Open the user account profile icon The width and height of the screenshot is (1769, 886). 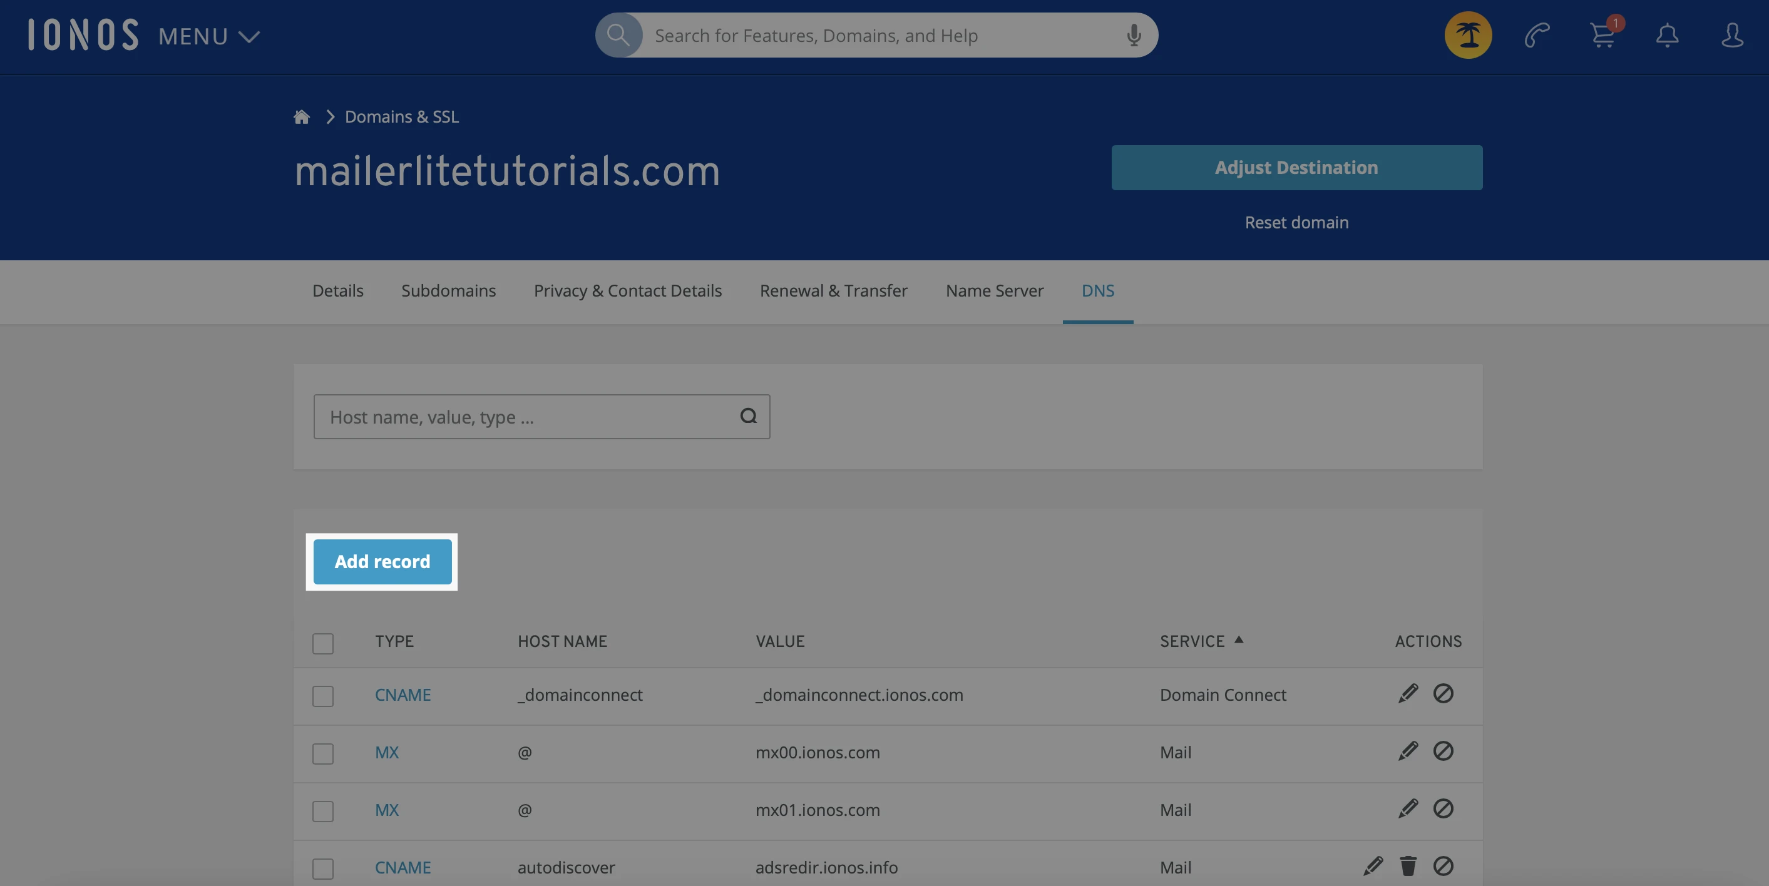(1731, 36)
